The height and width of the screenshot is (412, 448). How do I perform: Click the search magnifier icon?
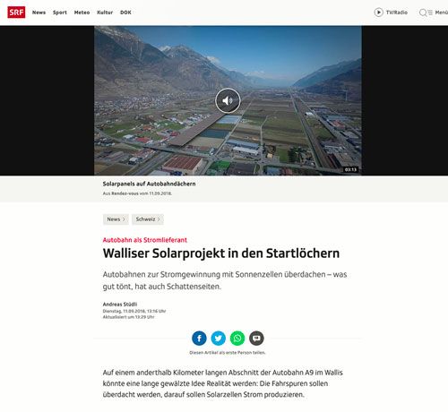pyautogui.click(x=423, y=13)
